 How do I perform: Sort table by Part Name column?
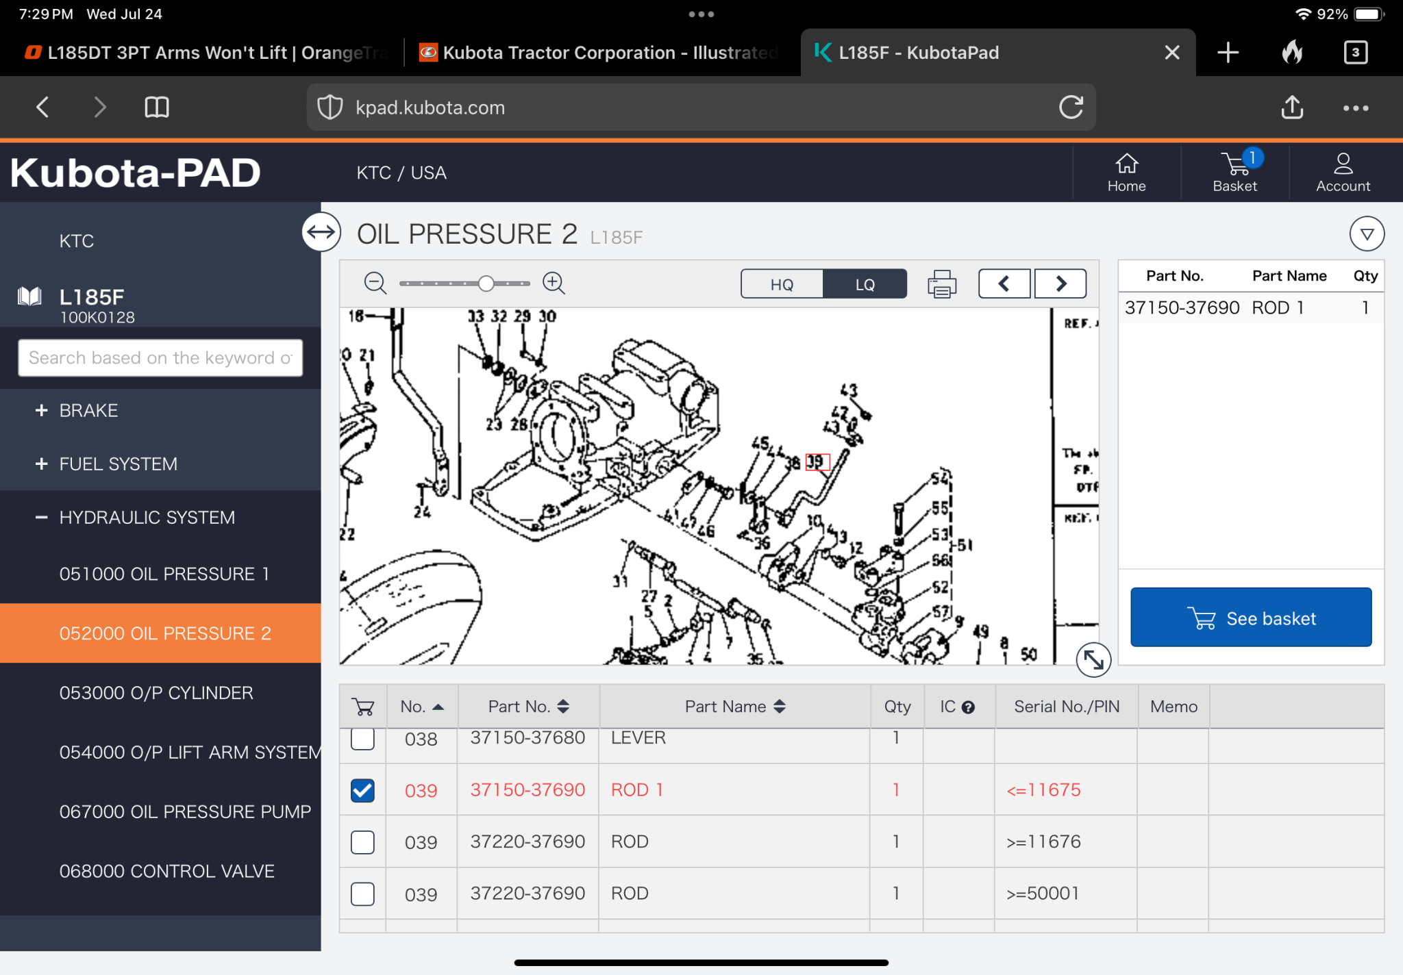point(734,707)
